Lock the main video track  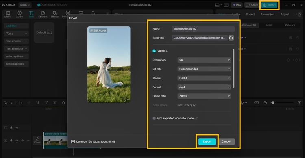click(11, 140)
